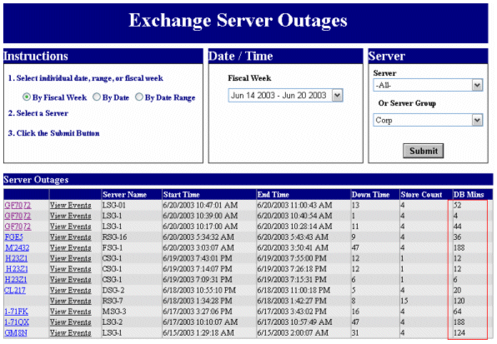Open H23Z1 link in the 7:14:07 PM row
Screen dimensions: 497x344
(17, 269)
